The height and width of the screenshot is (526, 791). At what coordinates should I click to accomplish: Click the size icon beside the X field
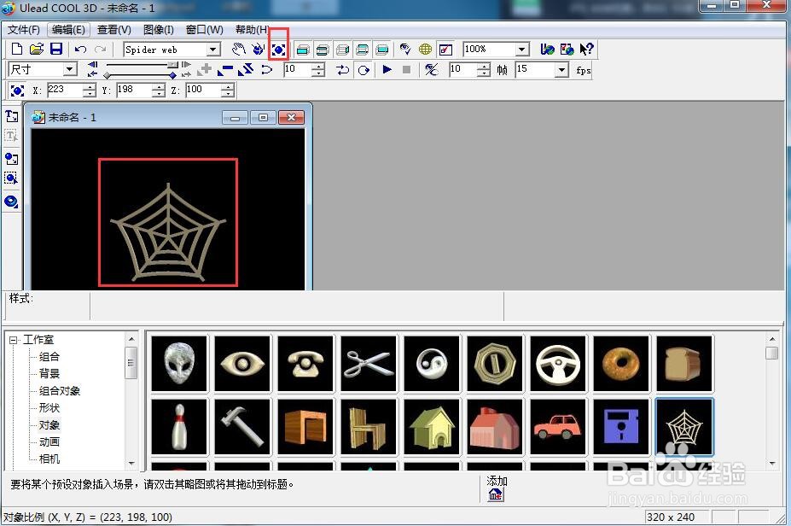coord(17,91)
